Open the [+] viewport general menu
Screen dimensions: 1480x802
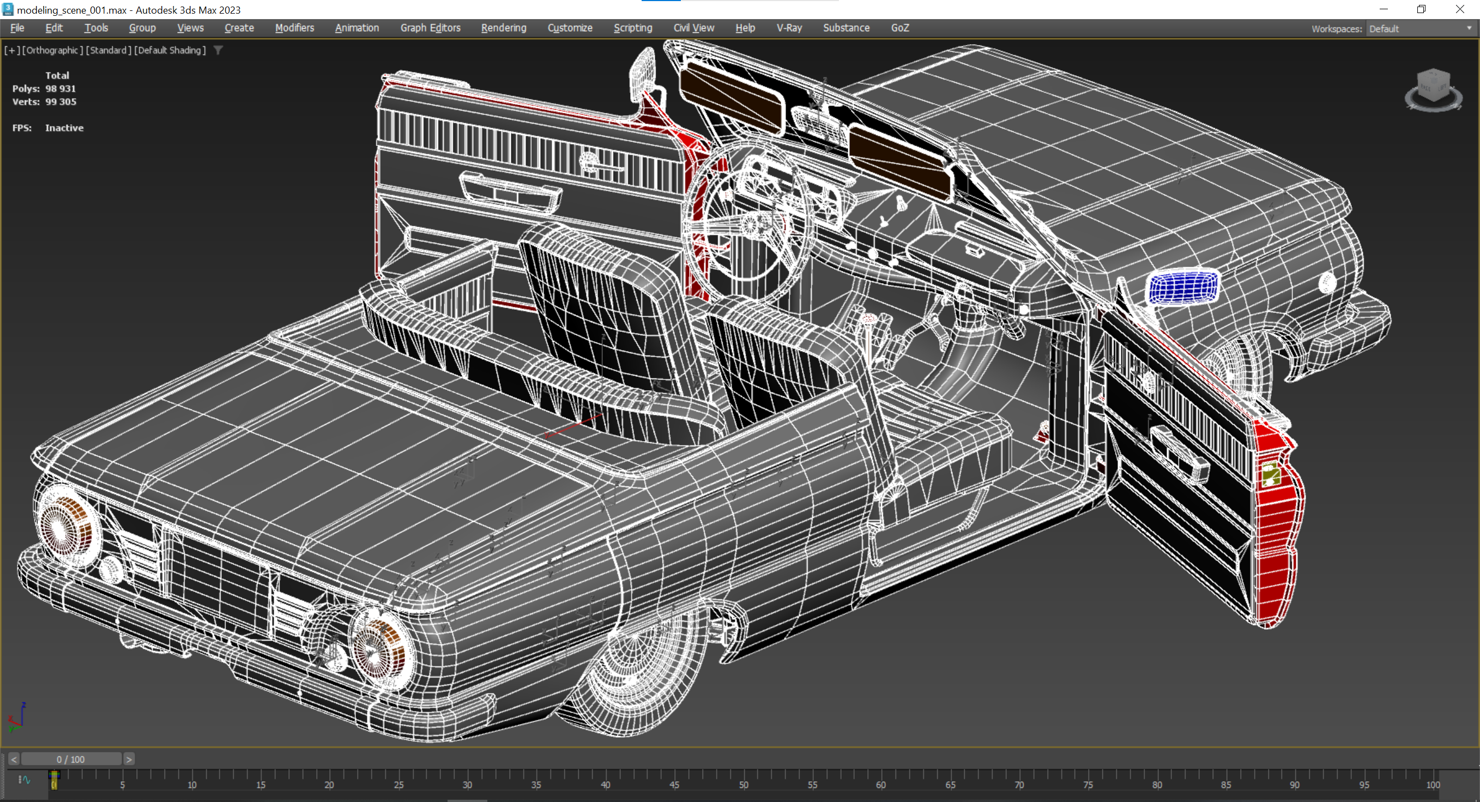pyautogui.click(x=12, y=50)
